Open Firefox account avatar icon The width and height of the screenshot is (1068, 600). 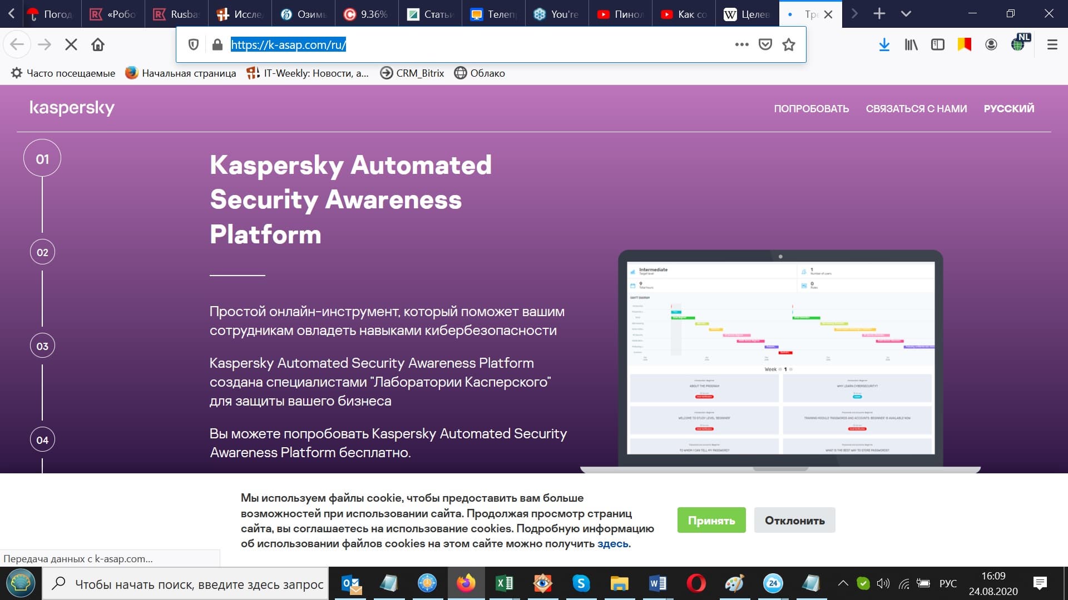[x=991, y=44]
